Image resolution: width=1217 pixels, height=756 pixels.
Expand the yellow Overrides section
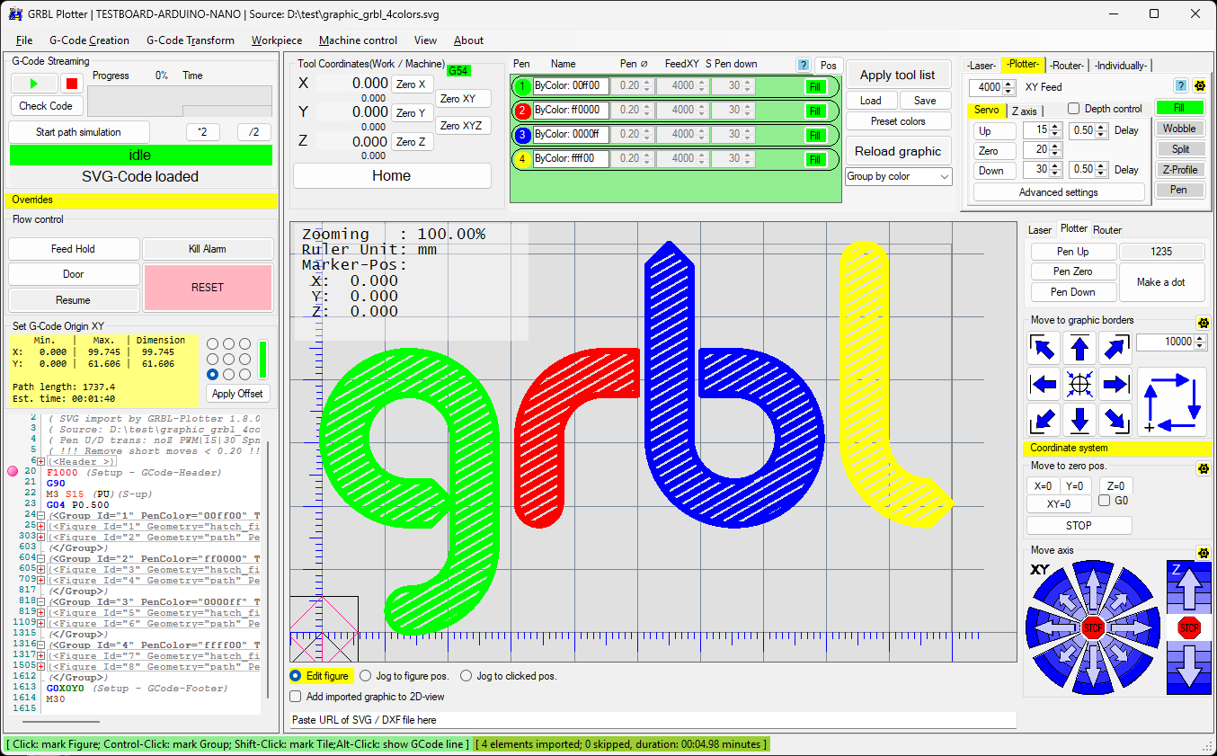coord(142,200)
